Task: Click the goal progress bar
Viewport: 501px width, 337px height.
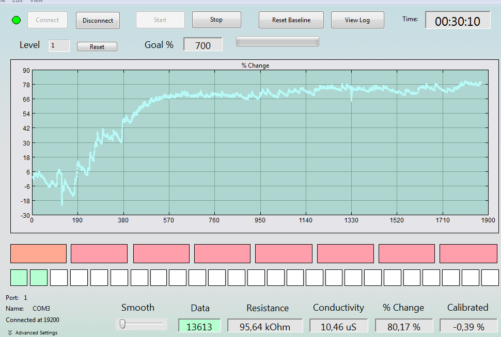Action: [277, 41]
